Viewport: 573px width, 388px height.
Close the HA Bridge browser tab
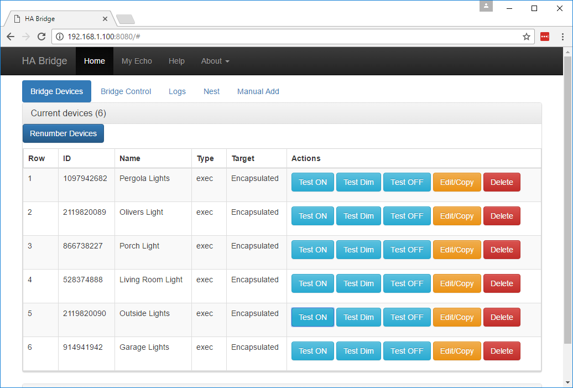tap(105, 19)
